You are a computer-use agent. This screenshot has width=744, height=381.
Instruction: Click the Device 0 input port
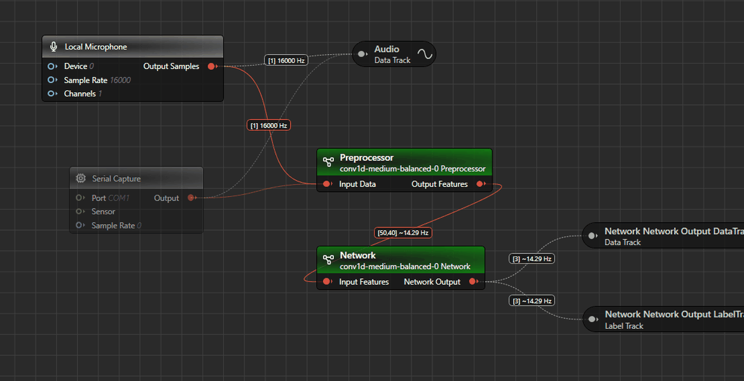tap(52, 66)
